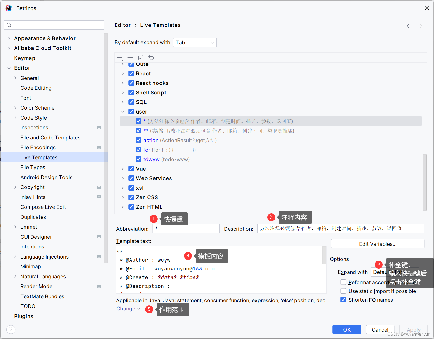
Task: Click the template list vertical scrollbar
Action: [x=425, y=182]
